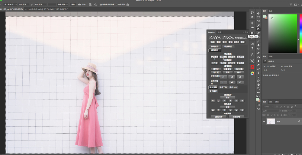Screen dimensions: 302x155
Task: Select the Crop tool in toolbar
Action: (x=259, y=29)
